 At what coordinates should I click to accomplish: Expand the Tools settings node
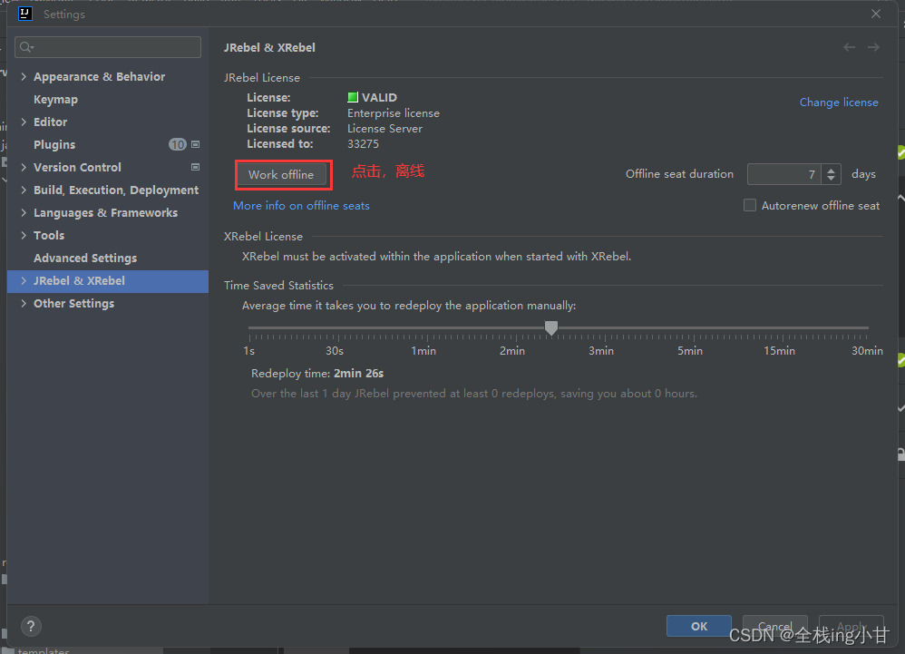[x=24, y=235]
